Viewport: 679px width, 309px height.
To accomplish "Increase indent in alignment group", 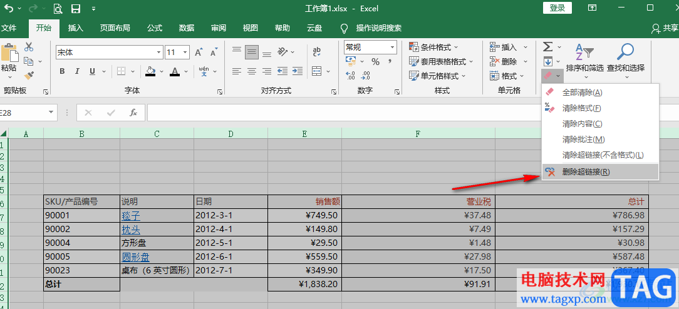I will pos(298,71).
